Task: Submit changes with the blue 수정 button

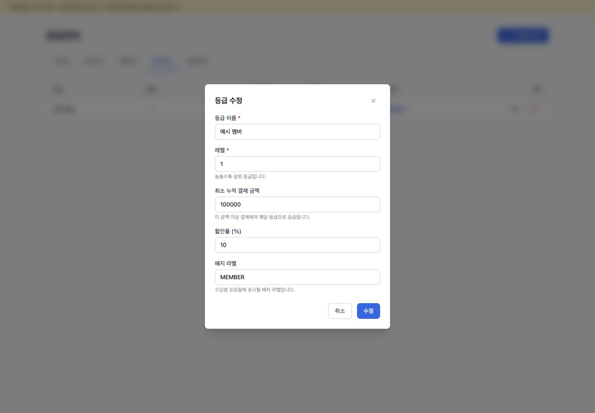Action: pos(369,311)
